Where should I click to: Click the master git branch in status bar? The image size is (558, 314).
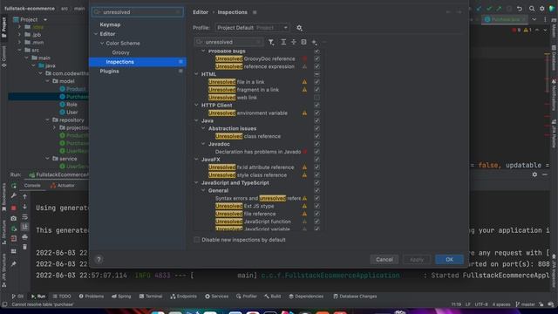[525, 304]
